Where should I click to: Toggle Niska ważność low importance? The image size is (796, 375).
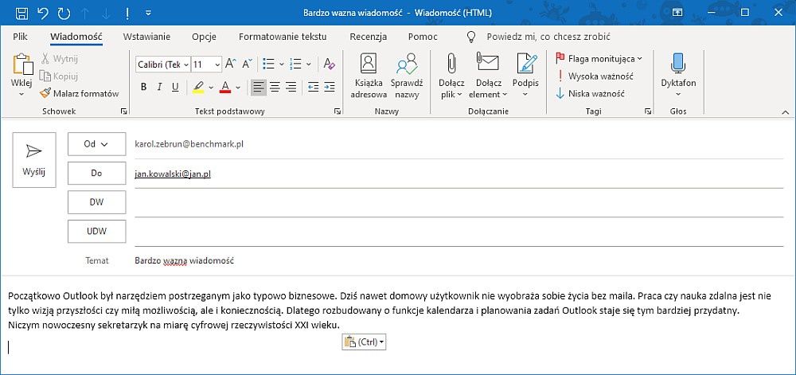pyautogui.click(x=590, y=93)
